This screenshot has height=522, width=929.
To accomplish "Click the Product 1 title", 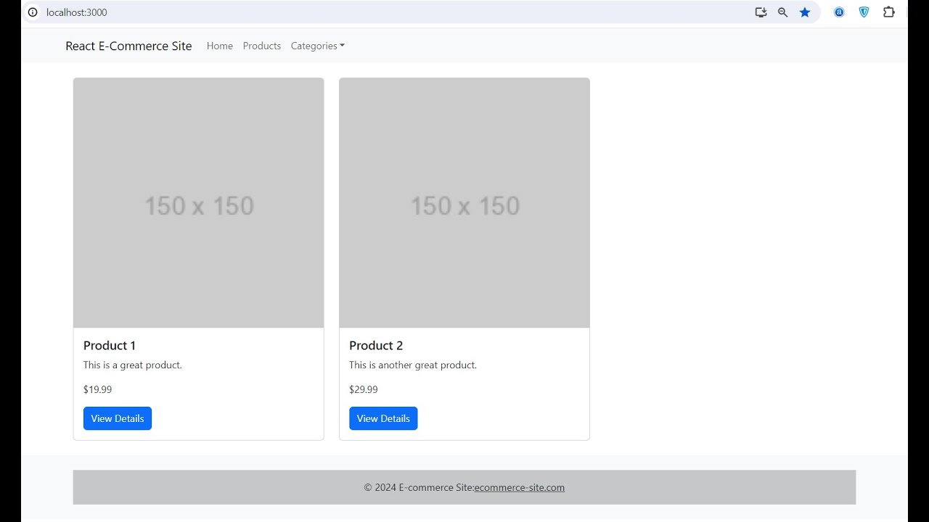I will click(x=110, y=346).
